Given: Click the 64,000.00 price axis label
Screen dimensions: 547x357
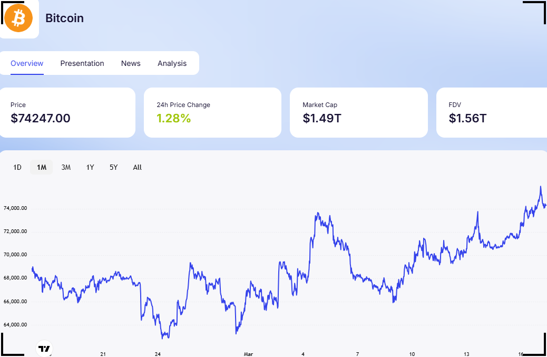Looking at the screenshot, I should 15,325.
